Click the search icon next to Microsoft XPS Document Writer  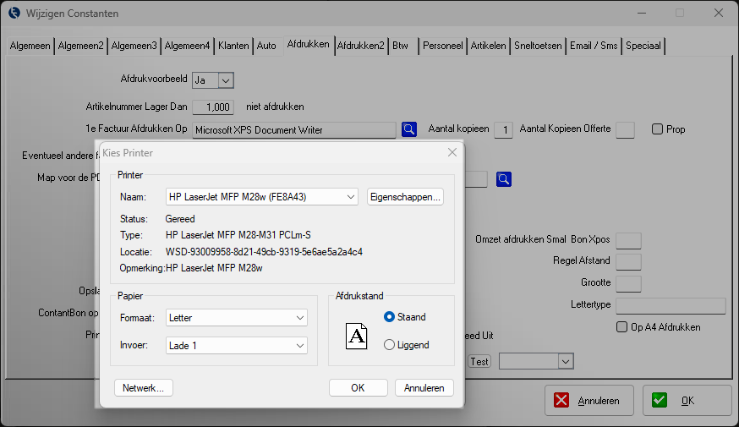click(409, 129)
